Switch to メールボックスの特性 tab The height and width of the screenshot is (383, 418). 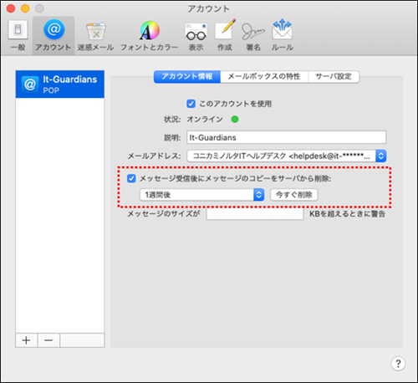point(264,76)
